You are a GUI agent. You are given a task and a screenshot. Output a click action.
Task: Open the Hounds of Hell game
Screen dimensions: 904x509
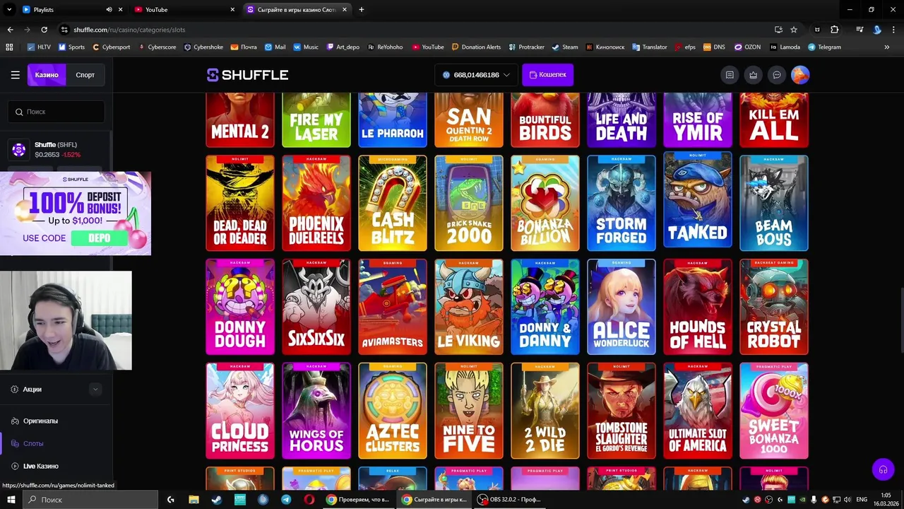click(x=698, y=307)
